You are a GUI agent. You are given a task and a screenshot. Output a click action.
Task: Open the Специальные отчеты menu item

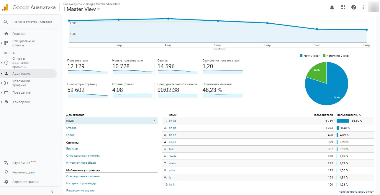[x=24, y=43]
